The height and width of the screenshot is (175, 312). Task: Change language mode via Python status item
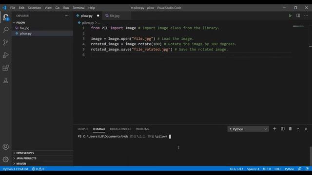coord(289,169)
